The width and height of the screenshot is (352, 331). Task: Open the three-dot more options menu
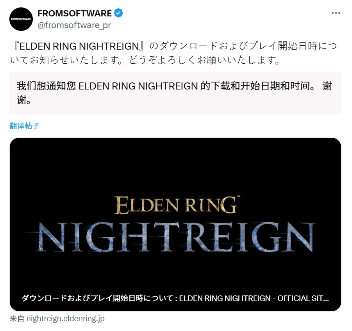[336, 13]
